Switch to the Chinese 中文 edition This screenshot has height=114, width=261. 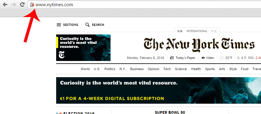coord(214,31)
